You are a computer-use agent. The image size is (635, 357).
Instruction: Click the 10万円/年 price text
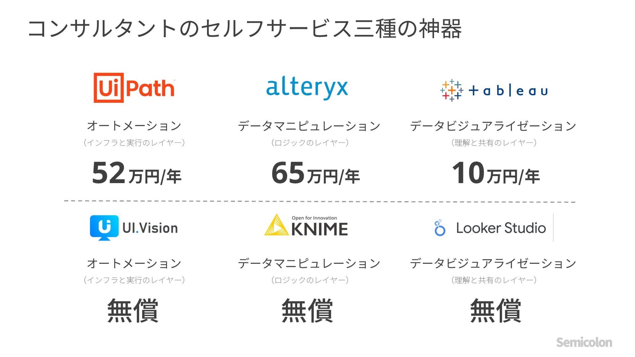click(x=495, y=174)
